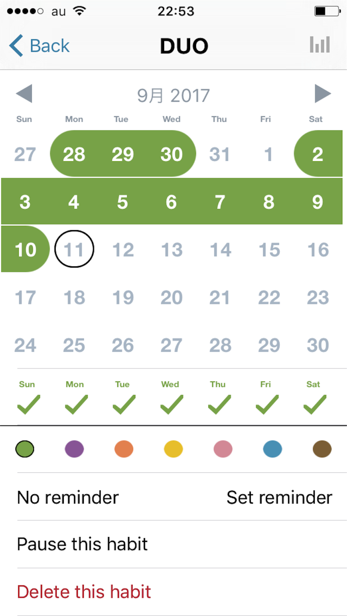Pick the orange color swatch

(x=124, y=449)
